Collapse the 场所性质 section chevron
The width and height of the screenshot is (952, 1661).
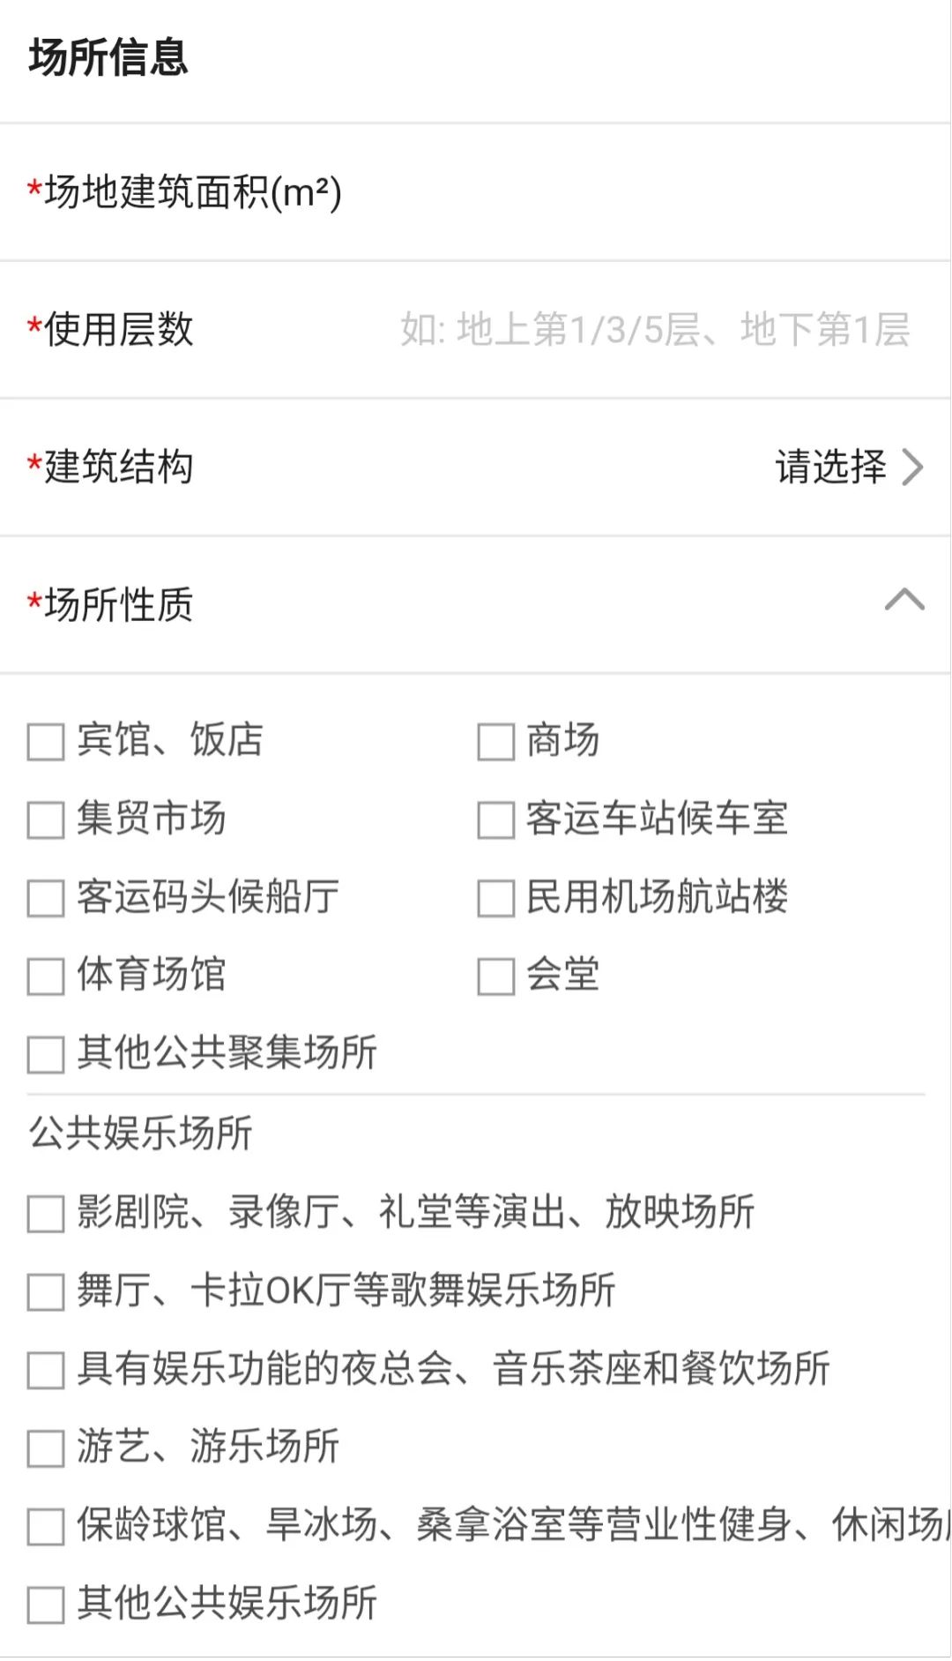904,601
